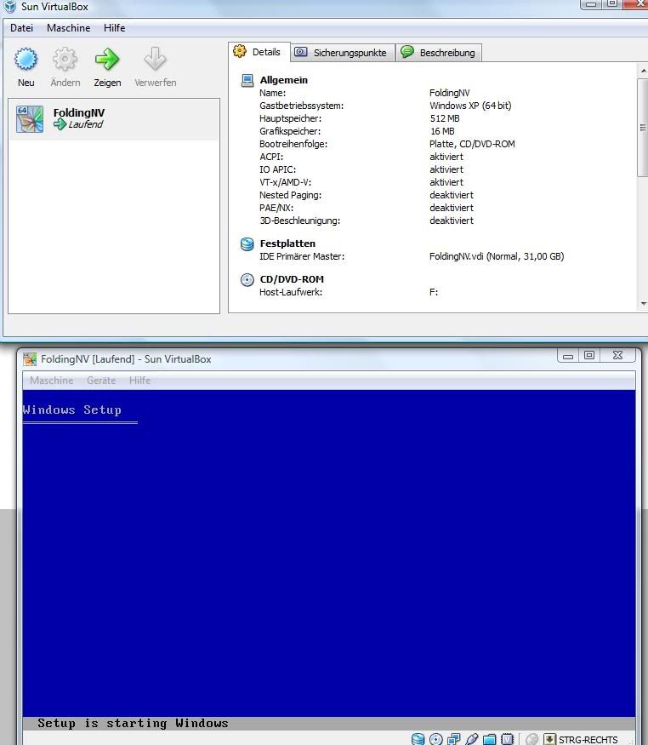Click the Allgemein computer icon
648x745 pixels.
click(x=247, y=80)
